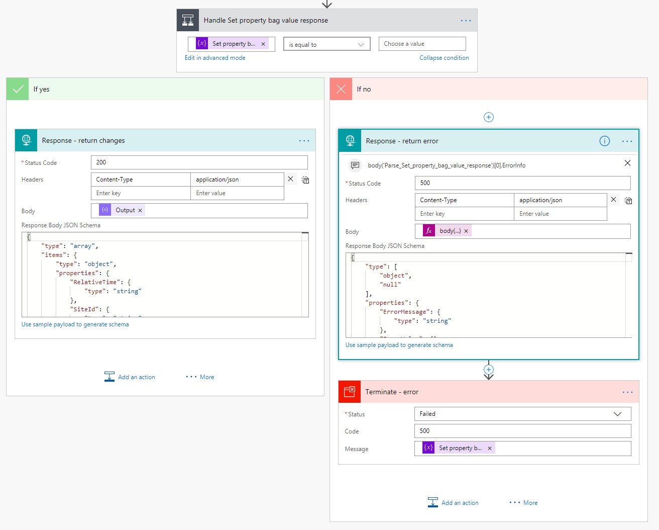
Task: Click the comment icon next to body expression
Action: (355, 165)
